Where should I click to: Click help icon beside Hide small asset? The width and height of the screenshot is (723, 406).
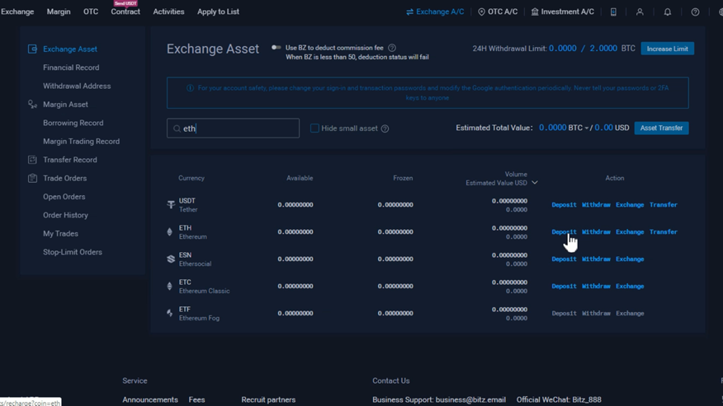(x=385, y=128)
